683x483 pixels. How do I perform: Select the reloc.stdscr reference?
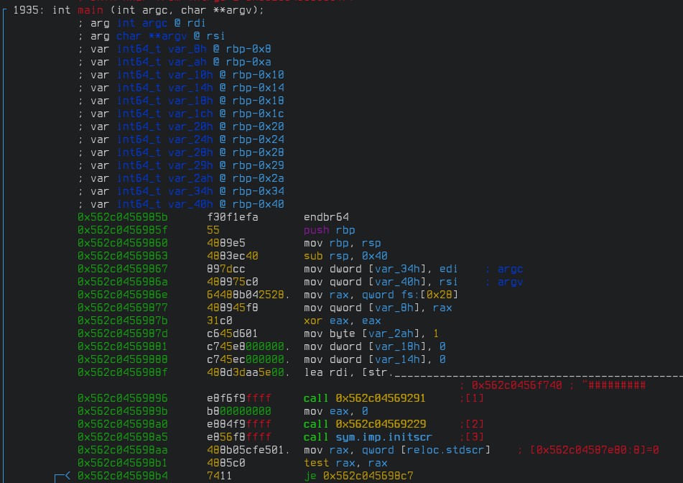coord(445,450)
